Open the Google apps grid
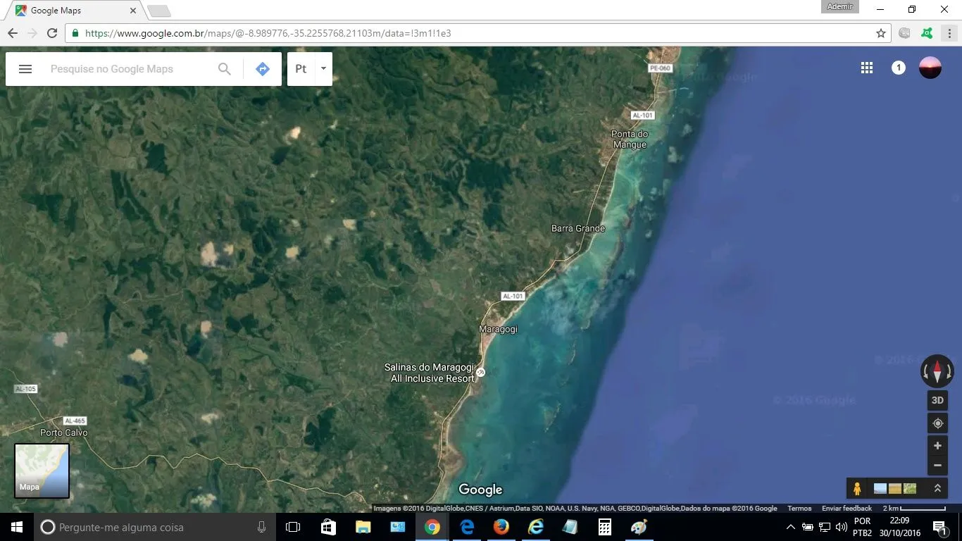The height and width of the screenshot is (541, 962). click(867, 68)
